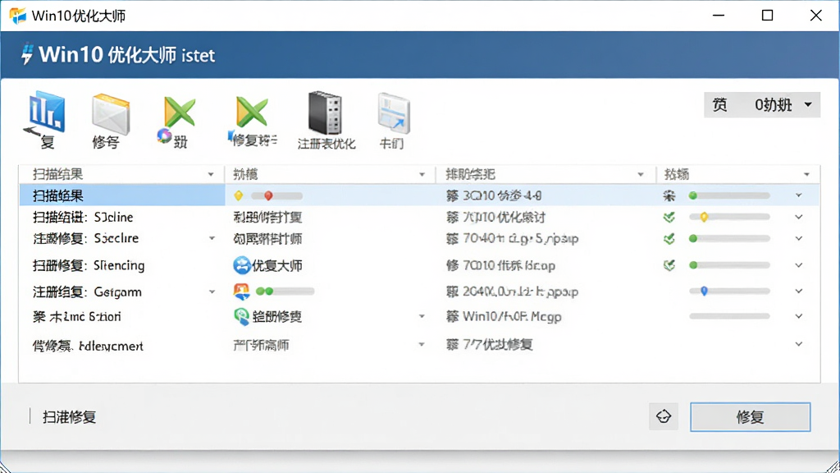Screen dimensions: 840x473
Task: Adjust the red marker slider in highlighted row
Action: [x=277, y=195]
